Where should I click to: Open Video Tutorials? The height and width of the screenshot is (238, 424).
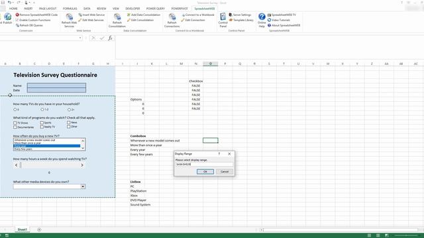(278, 20)
